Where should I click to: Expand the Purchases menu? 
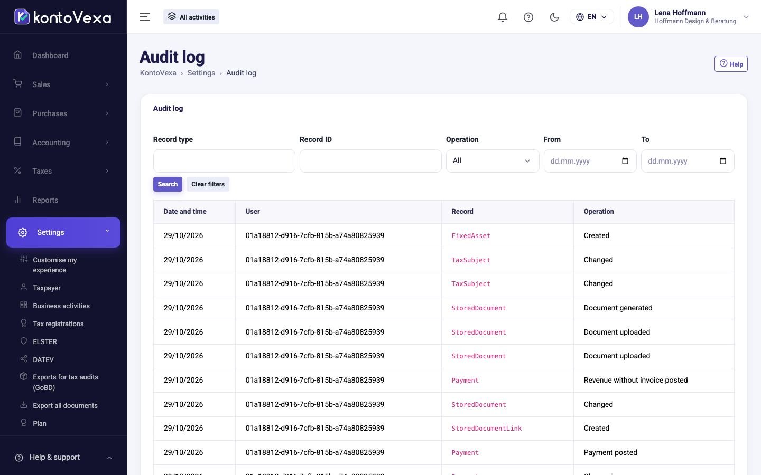pos(63,113)
